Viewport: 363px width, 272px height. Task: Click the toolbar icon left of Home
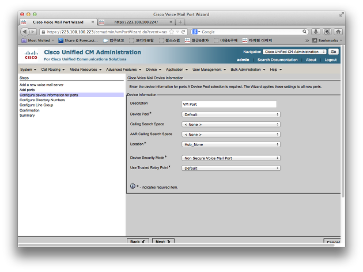[x=327, y=32]
